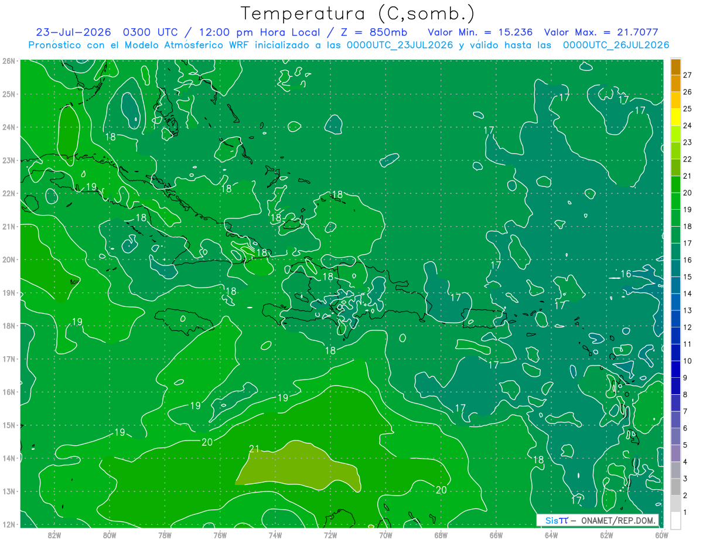Image resolution: width=703 pixels, height=543 pixels.
Task: Click the 20N latitude axis label
Action: (x=8, y=259)
